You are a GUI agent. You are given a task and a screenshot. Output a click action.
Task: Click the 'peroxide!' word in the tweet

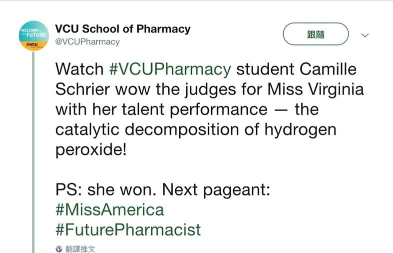[x=91, y=150]
